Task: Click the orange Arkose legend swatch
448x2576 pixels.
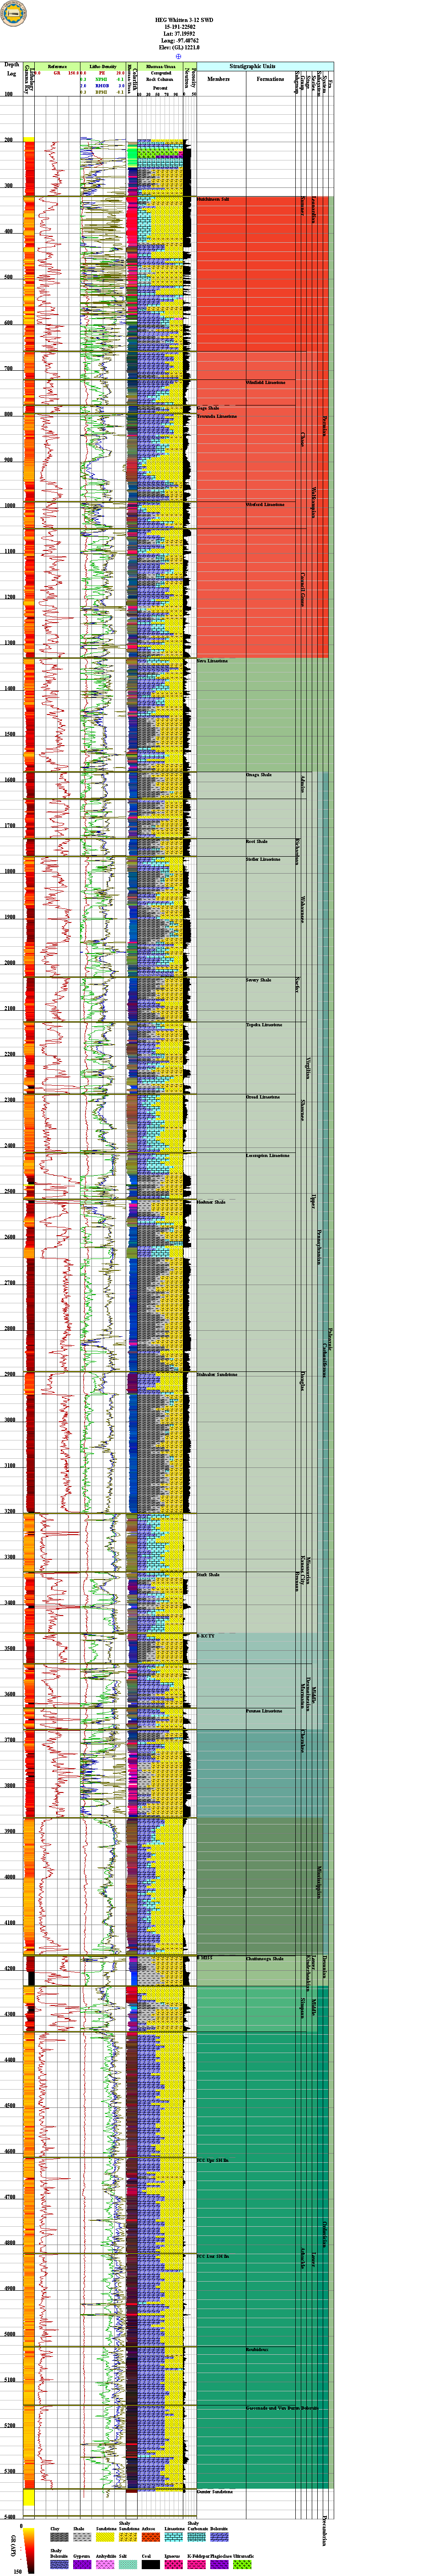Action: click(152, 2536)
